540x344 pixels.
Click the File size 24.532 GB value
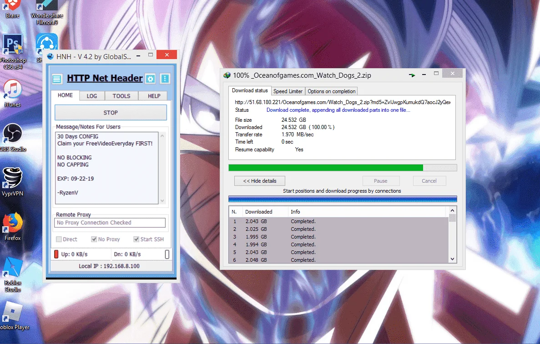click(294, 120)
